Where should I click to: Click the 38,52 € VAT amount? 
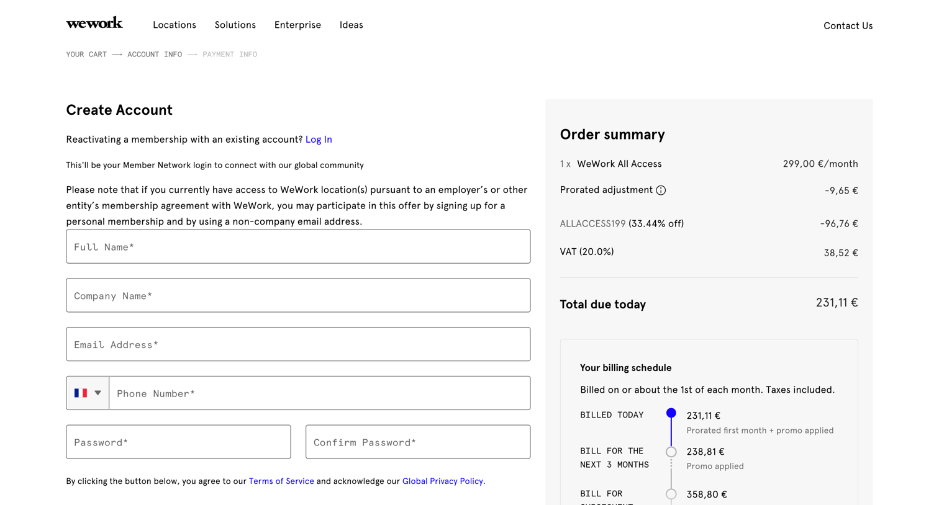click(841, 253)
